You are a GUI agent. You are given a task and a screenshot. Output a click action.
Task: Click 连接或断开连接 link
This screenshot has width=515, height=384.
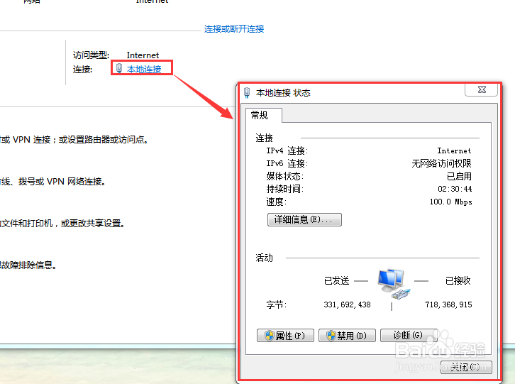[234, 29]
